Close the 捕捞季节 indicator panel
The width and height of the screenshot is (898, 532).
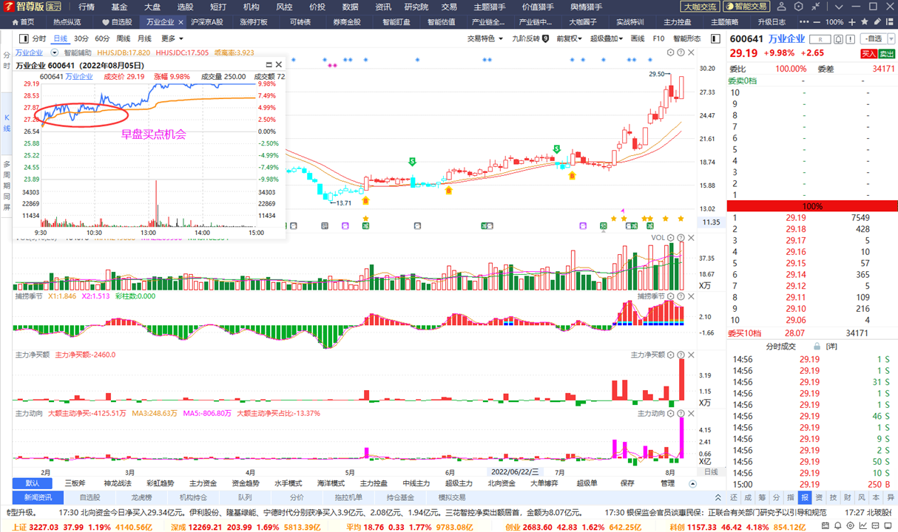691,296
